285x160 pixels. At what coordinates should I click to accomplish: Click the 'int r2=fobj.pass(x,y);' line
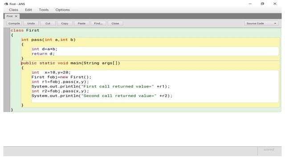pos(61,91)
